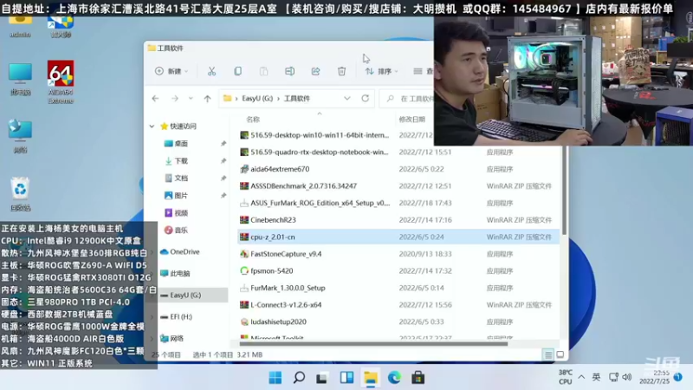Select 下载 in quick access
693x390 pixels.
(181, 161)
